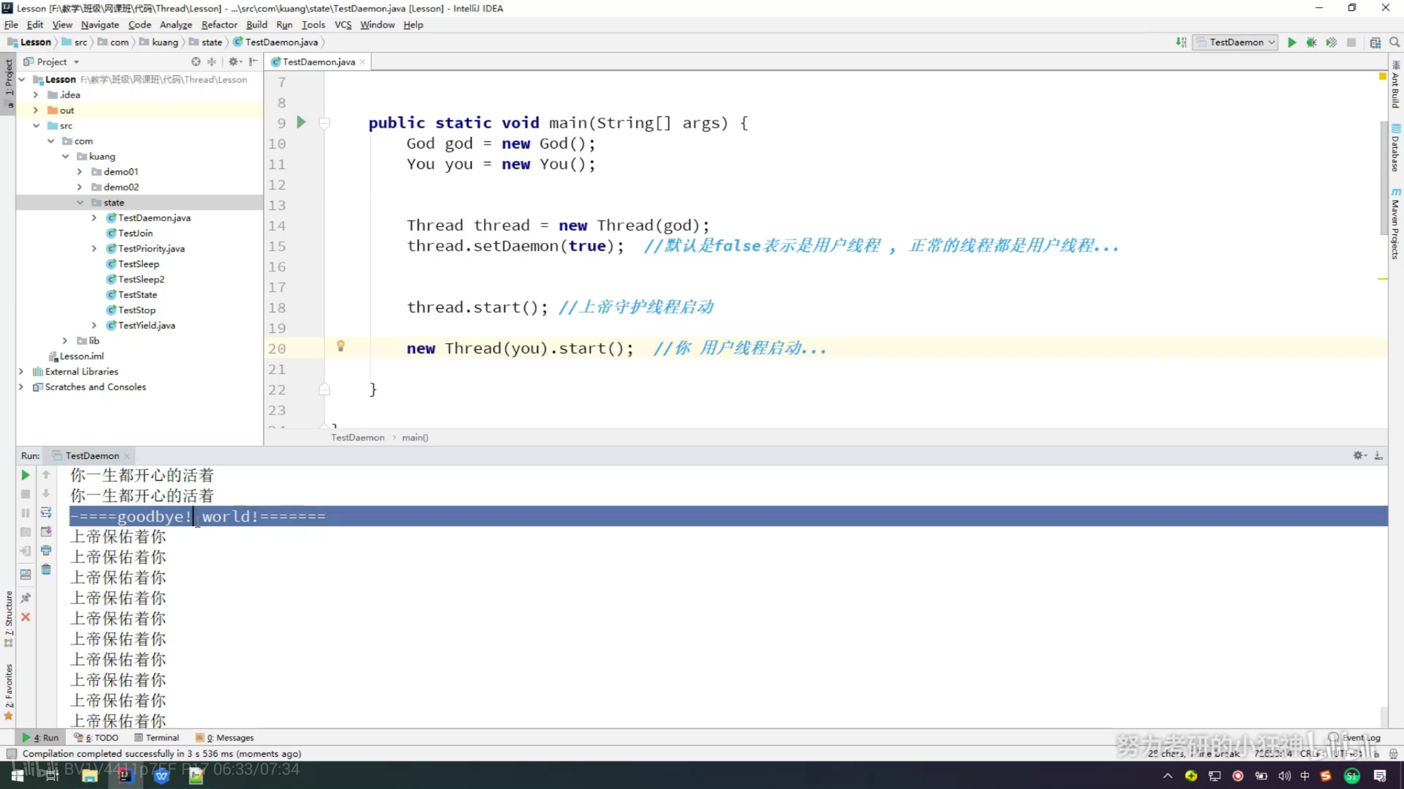Image resolution: width=1404 pixels, height=789 pixels.
Task: Select TestStop in the project tree
Action: coord(136,310)
